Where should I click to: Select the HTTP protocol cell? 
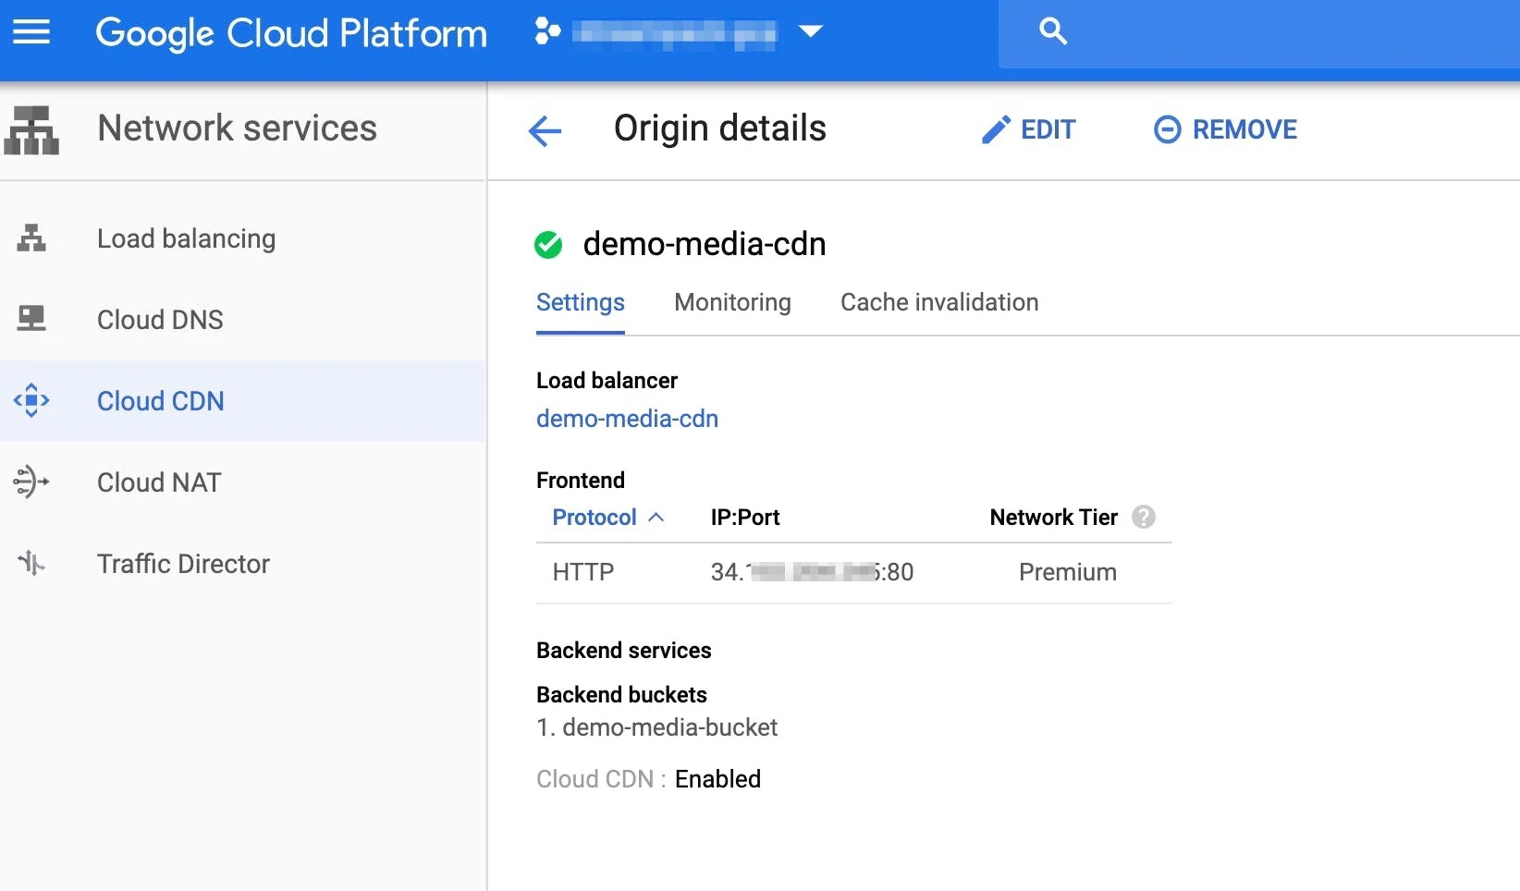(x=583, y=572)
